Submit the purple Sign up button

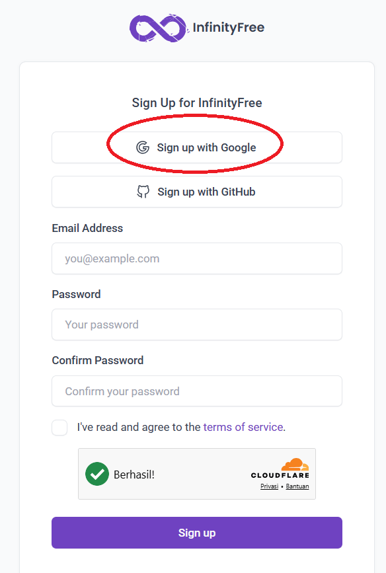point(197,533)
